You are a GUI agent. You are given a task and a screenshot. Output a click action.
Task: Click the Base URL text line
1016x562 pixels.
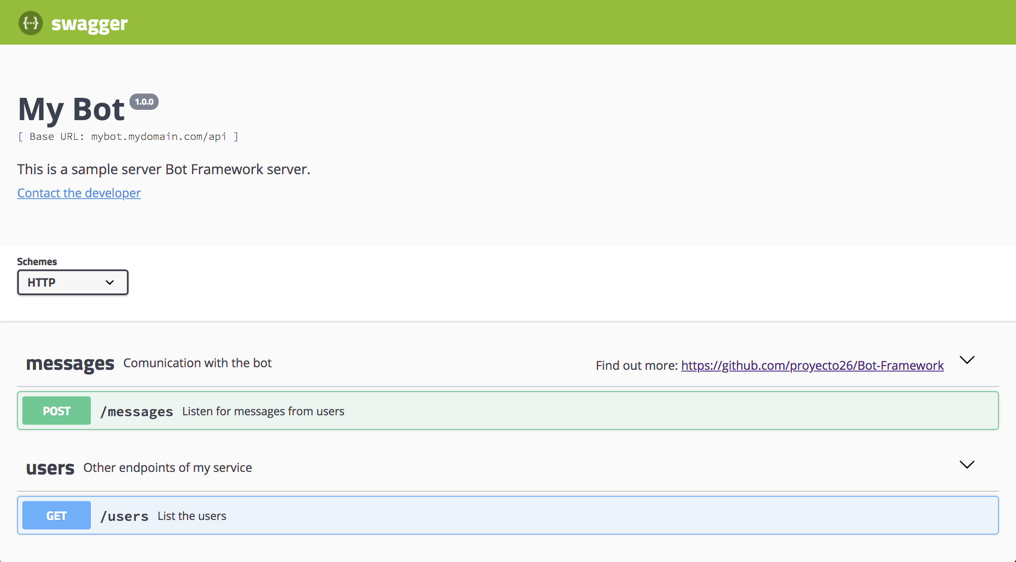click(x=128, y=136)
